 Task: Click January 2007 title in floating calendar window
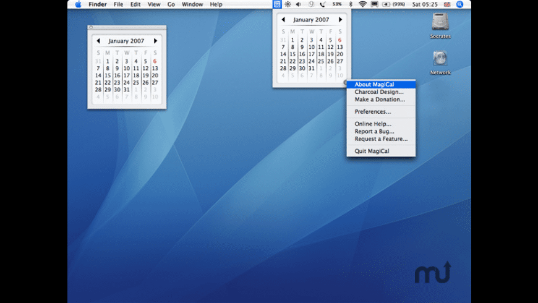[x=126, y=41]
